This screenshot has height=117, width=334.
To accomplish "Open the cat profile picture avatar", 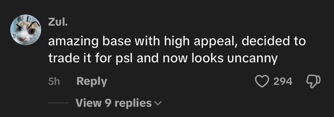I will tap(26, 30).
